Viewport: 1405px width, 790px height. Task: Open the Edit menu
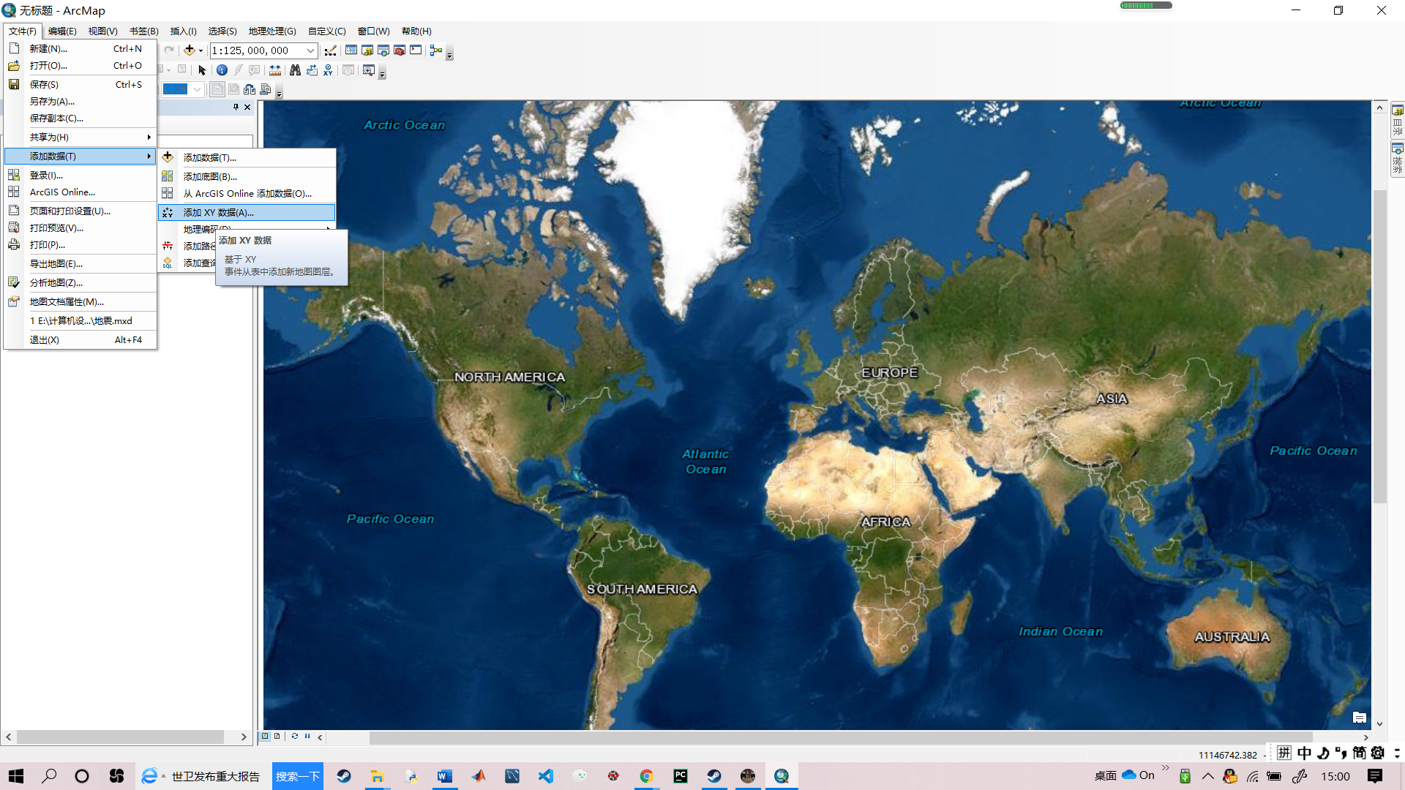pyautogui.click(x=62, y=31)
